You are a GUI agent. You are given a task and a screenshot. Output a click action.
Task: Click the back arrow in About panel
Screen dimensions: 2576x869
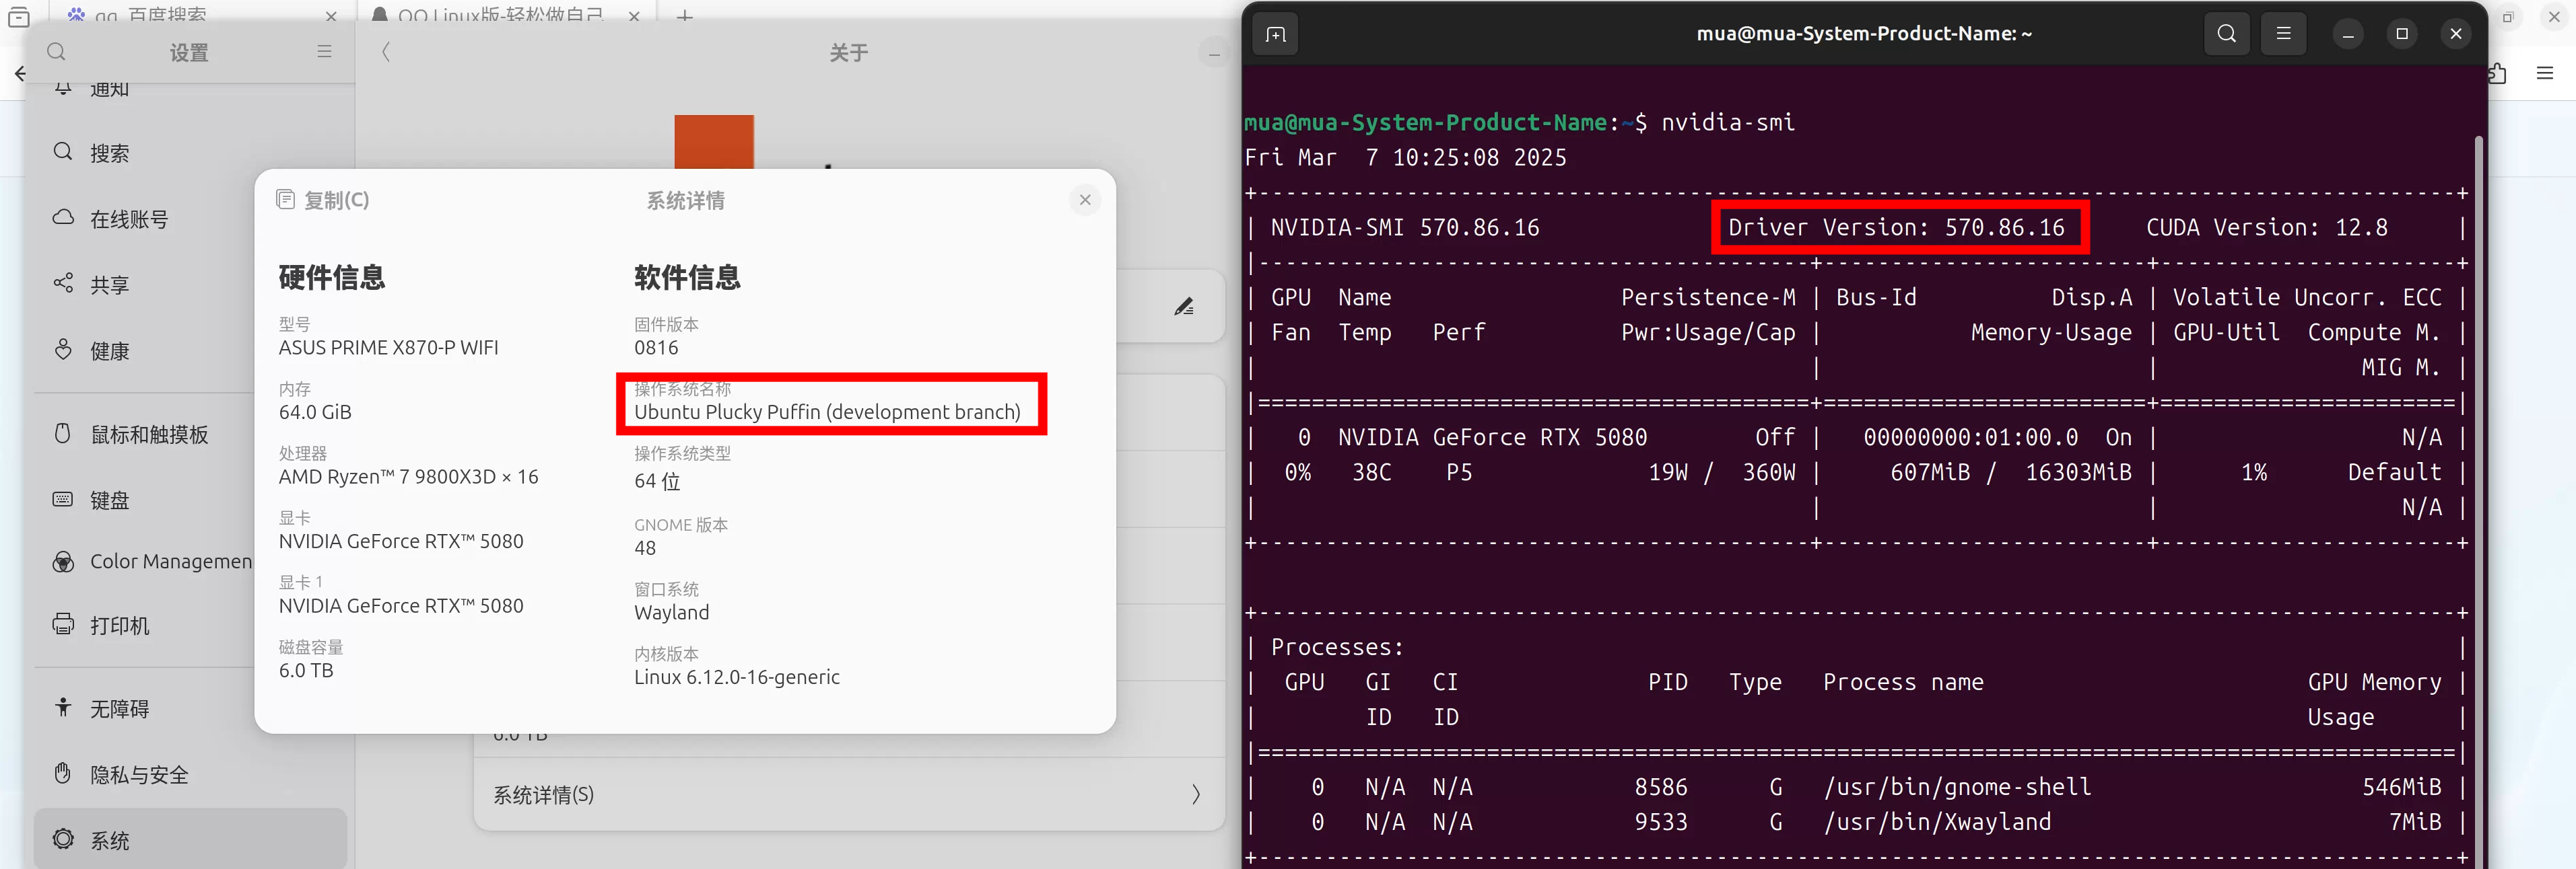click(x=386, y=52)
